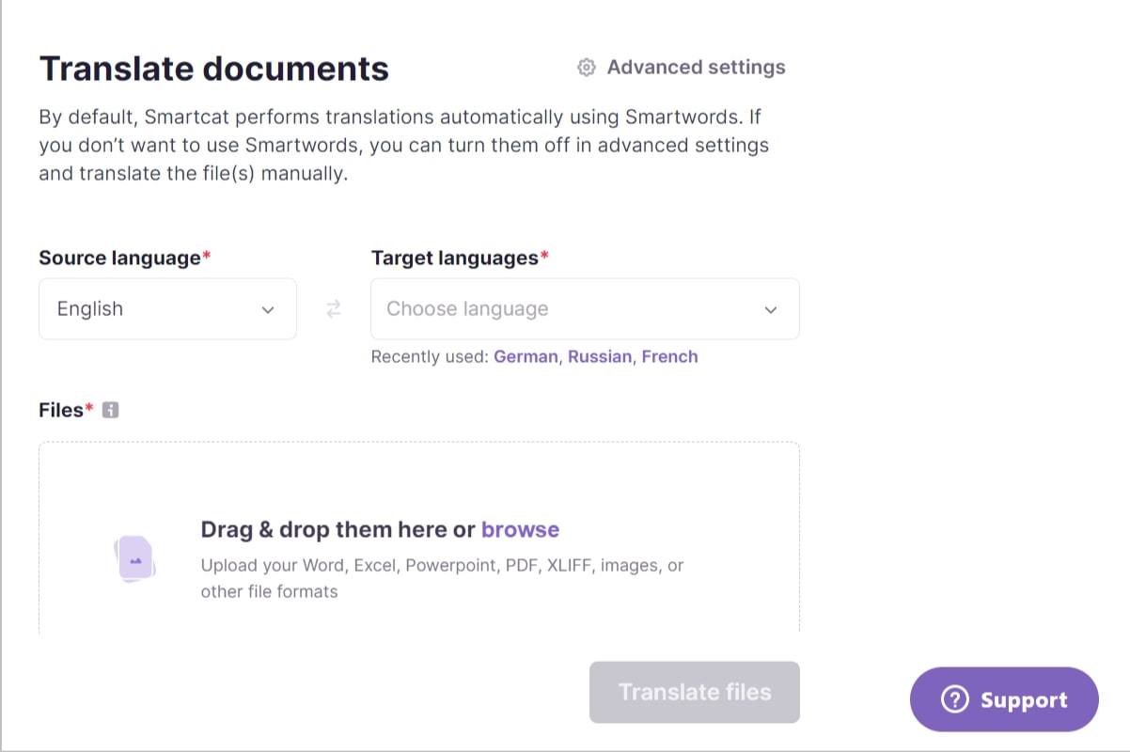The width and height of the screenshot is (1130, 752).
Task: Swap source and target languages
Action: click(x=332, y=308)
